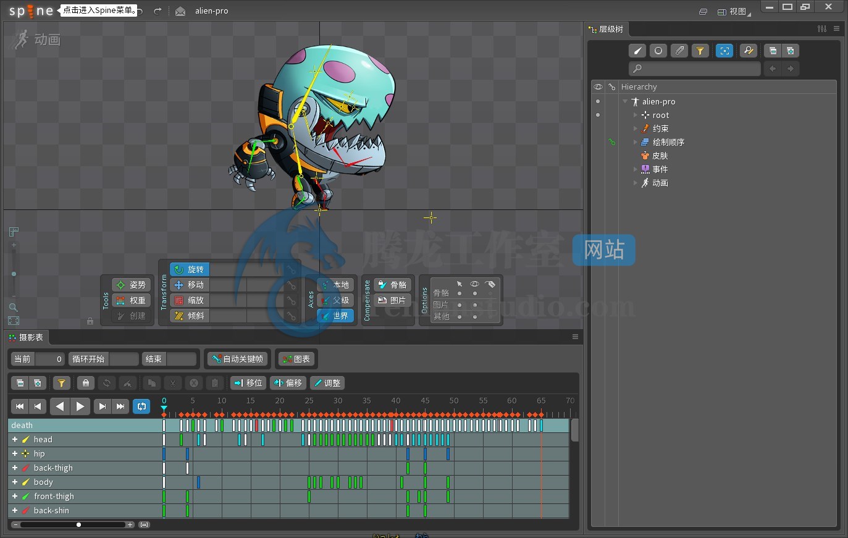The width and height of the screenshot is (848, 538).
Task: Step to previous keyframe
Action: coord(38,406)
